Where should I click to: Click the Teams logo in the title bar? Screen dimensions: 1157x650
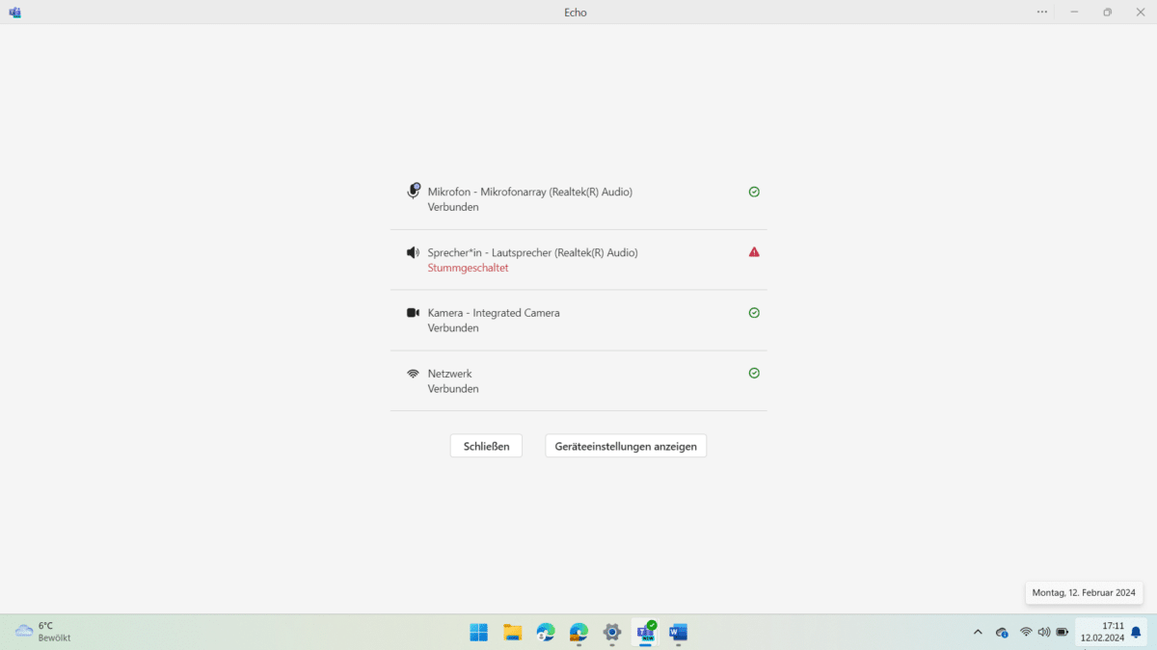coord(14,12)
